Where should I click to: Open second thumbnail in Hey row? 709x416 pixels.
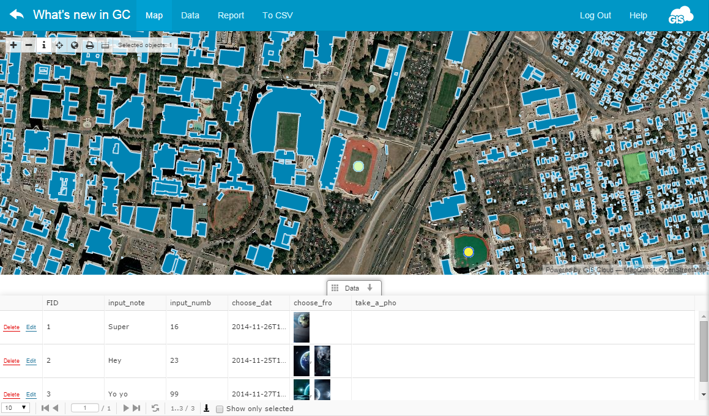coord(322,361)
